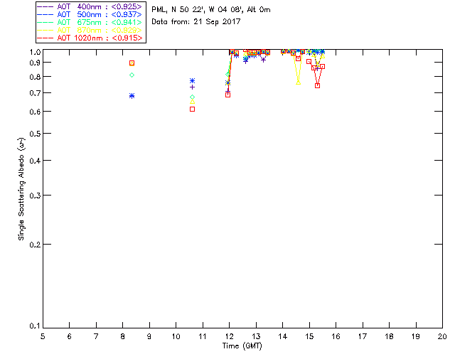Click y-axis tick label '0.5'
Image resolution: width=455 pixels, height=364 pixels.
pos(35,134)
